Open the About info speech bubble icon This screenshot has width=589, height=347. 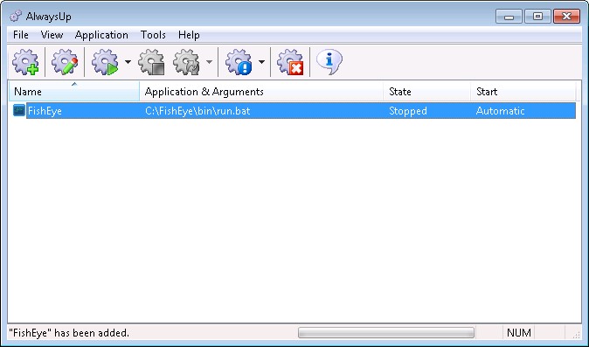(329, 61)
